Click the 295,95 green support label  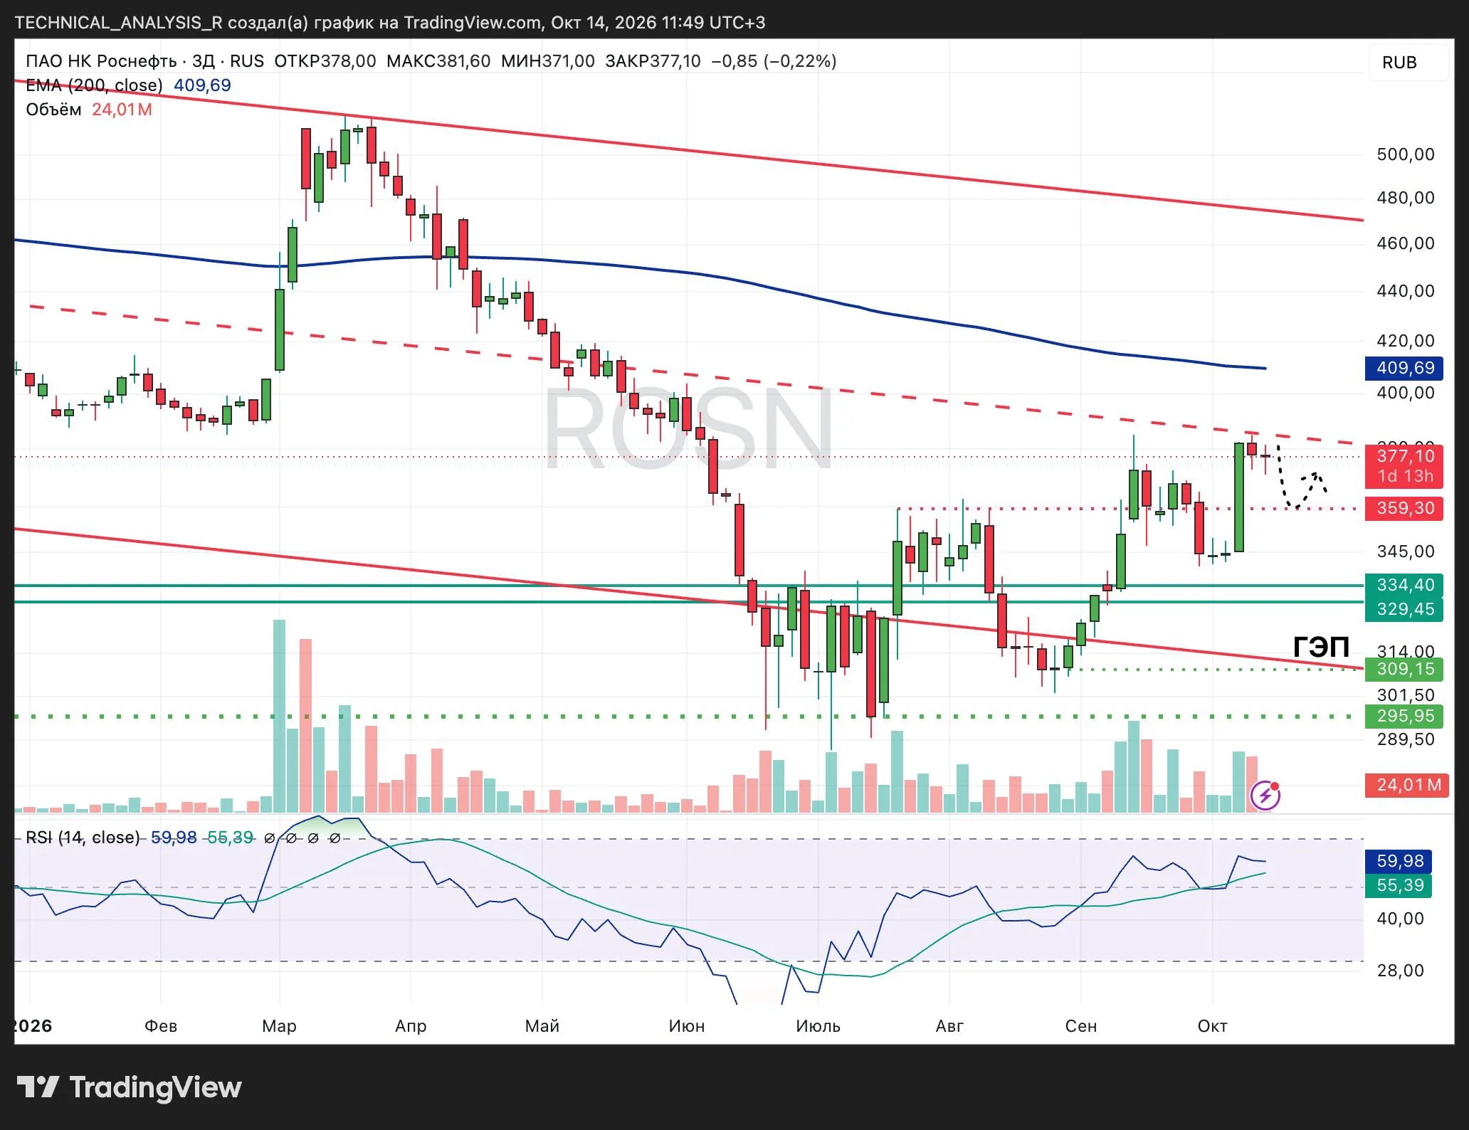click(1404, 716)
